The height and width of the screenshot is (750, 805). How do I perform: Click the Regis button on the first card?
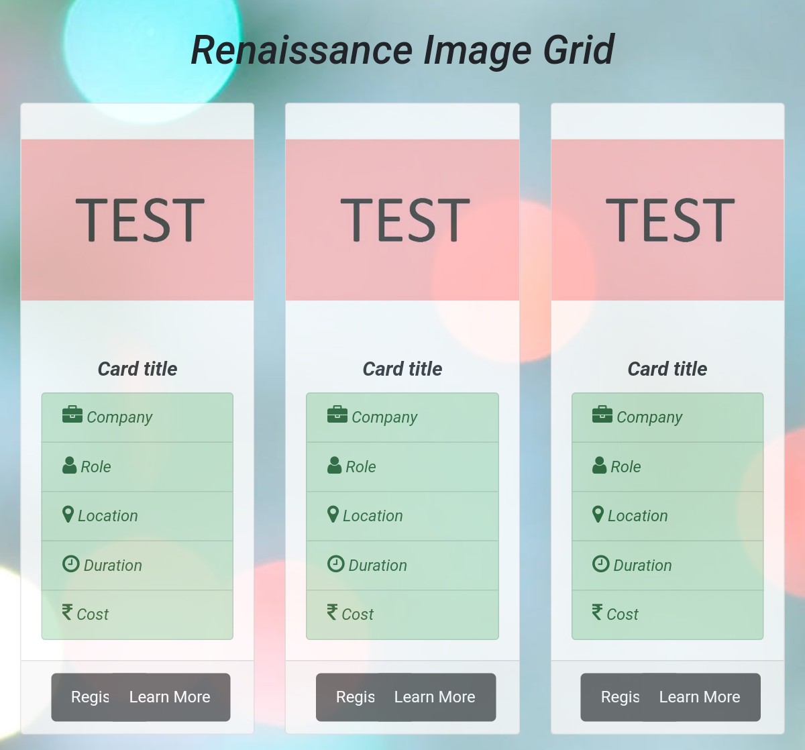[80, 697]
